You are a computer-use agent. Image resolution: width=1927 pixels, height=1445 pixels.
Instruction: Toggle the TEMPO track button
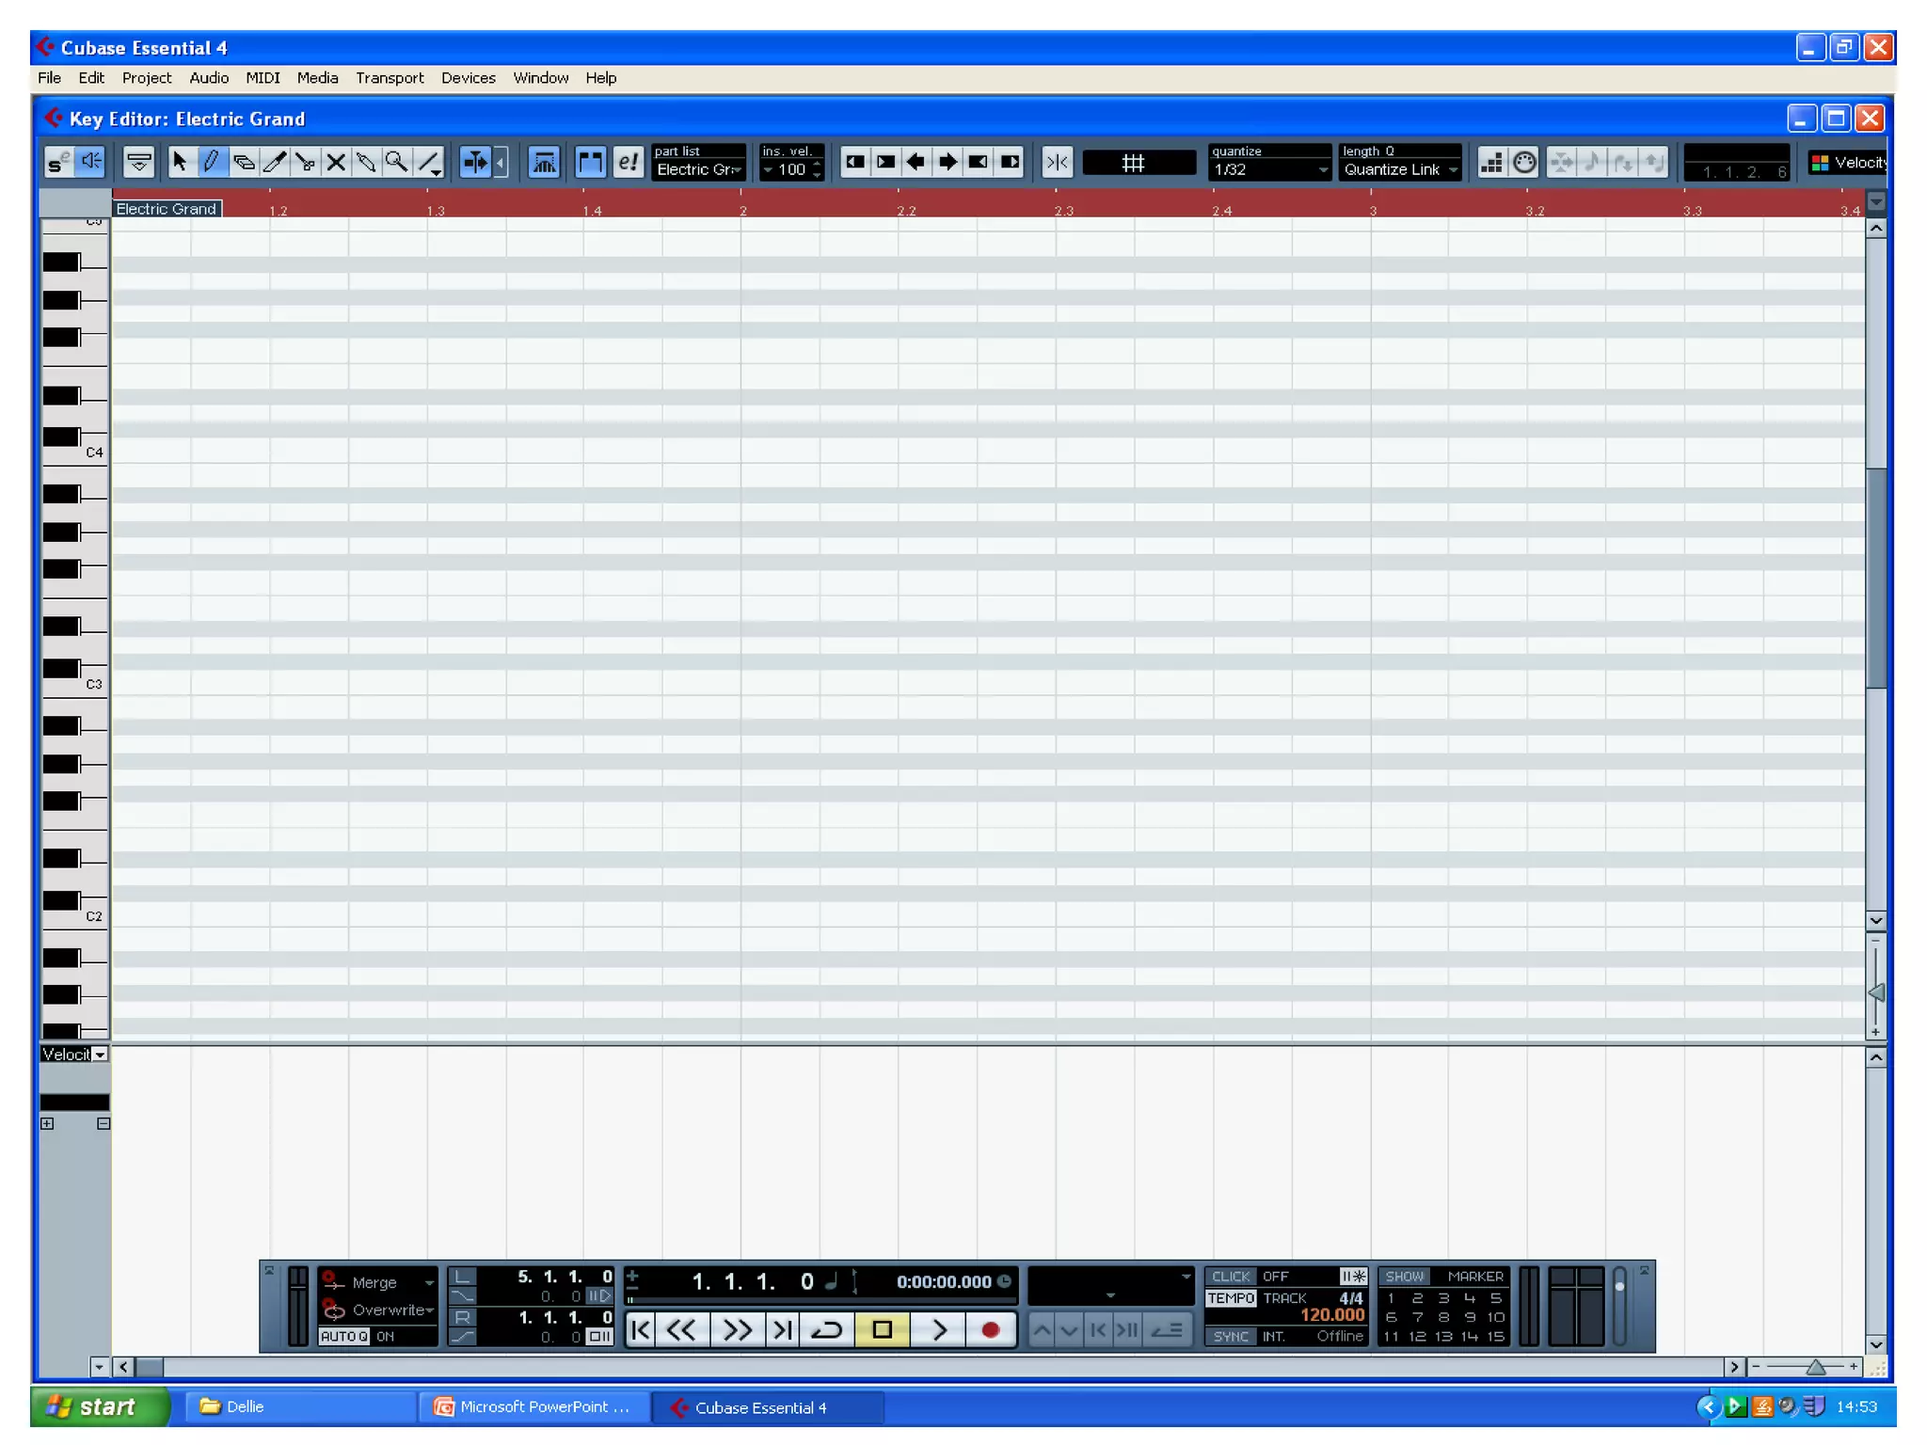(1232, 1298)
